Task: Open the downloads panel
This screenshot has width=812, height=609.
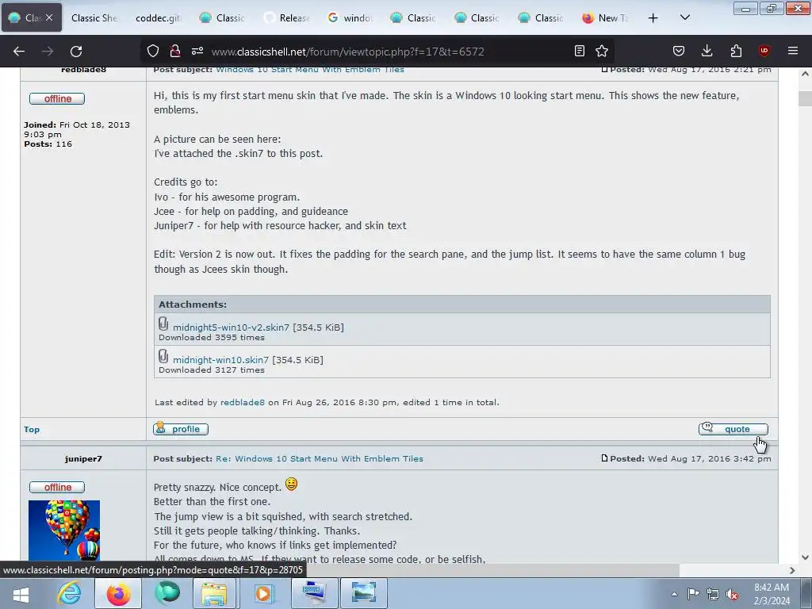Action: tap(707, 51)
